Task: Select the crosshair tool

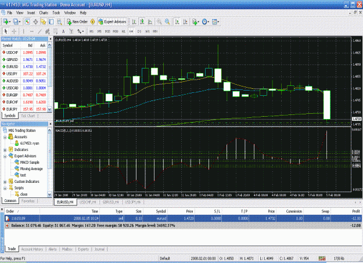Action: click(14, 31)
